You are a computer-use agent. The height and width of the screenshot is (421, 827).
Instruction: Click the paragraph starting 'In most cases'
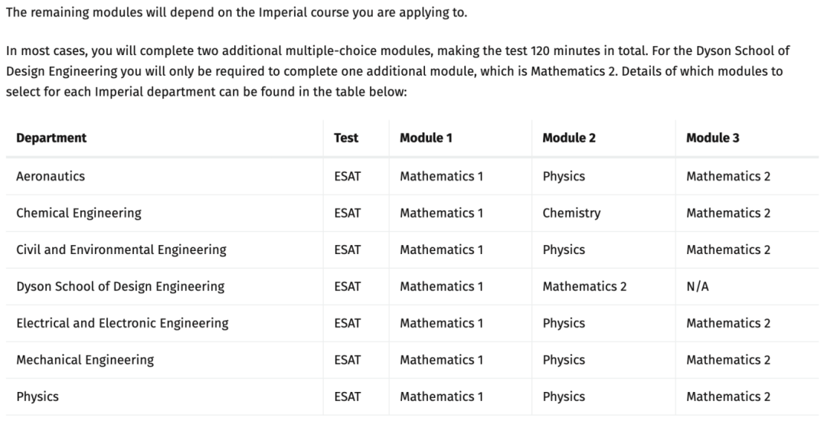398,71
